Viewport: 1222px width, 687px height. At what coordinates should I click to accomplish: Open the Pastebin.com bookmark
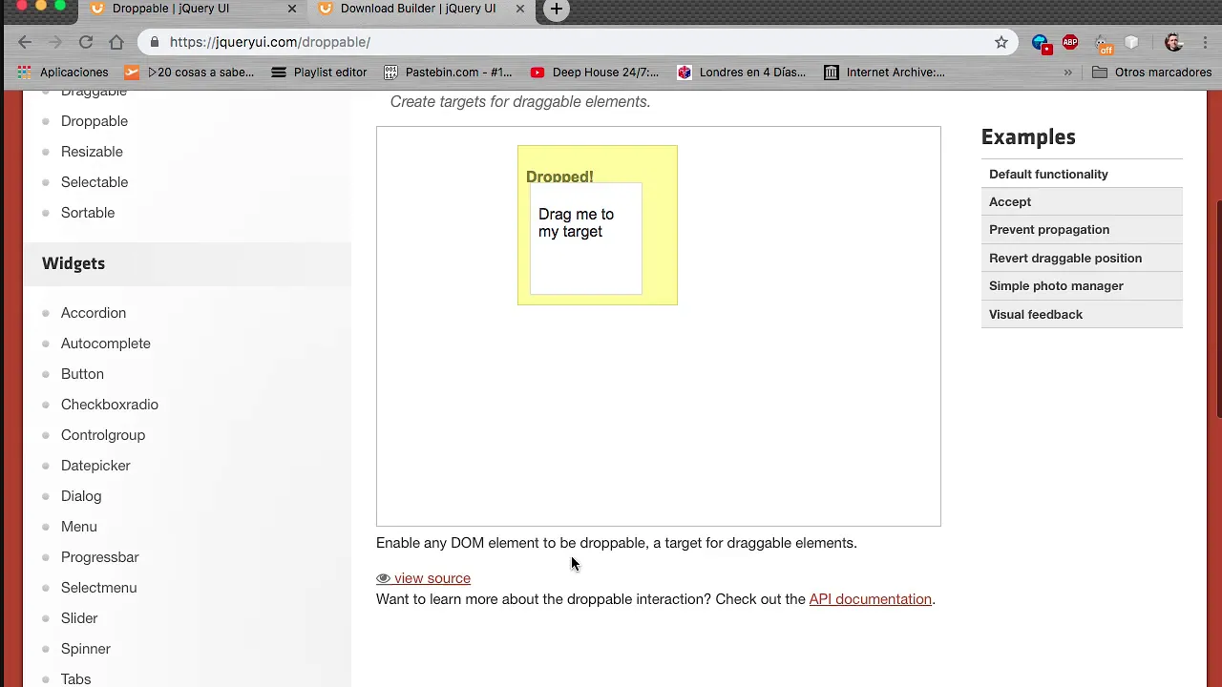point(448,72)
